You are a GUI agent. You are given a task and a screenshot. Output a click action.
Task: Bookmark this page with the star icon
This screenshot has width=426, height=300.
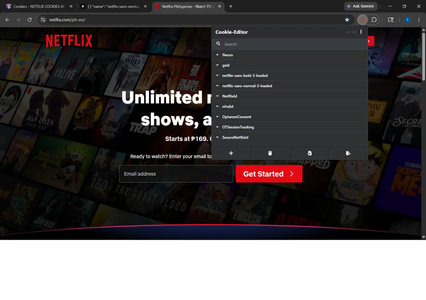coord(347,20)
